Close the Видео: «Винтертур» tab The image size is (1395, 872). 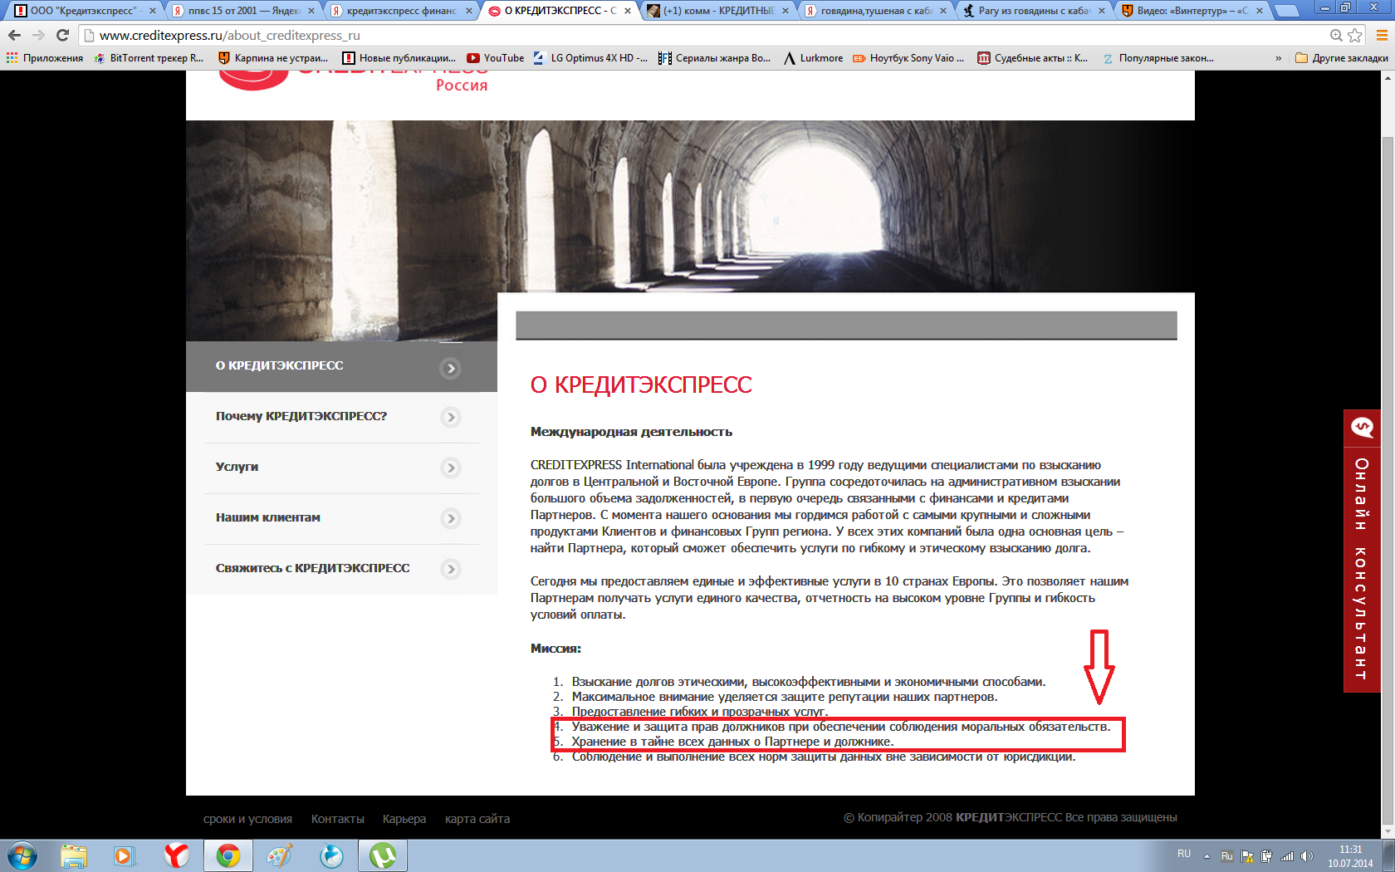[x=1260, y=11]
